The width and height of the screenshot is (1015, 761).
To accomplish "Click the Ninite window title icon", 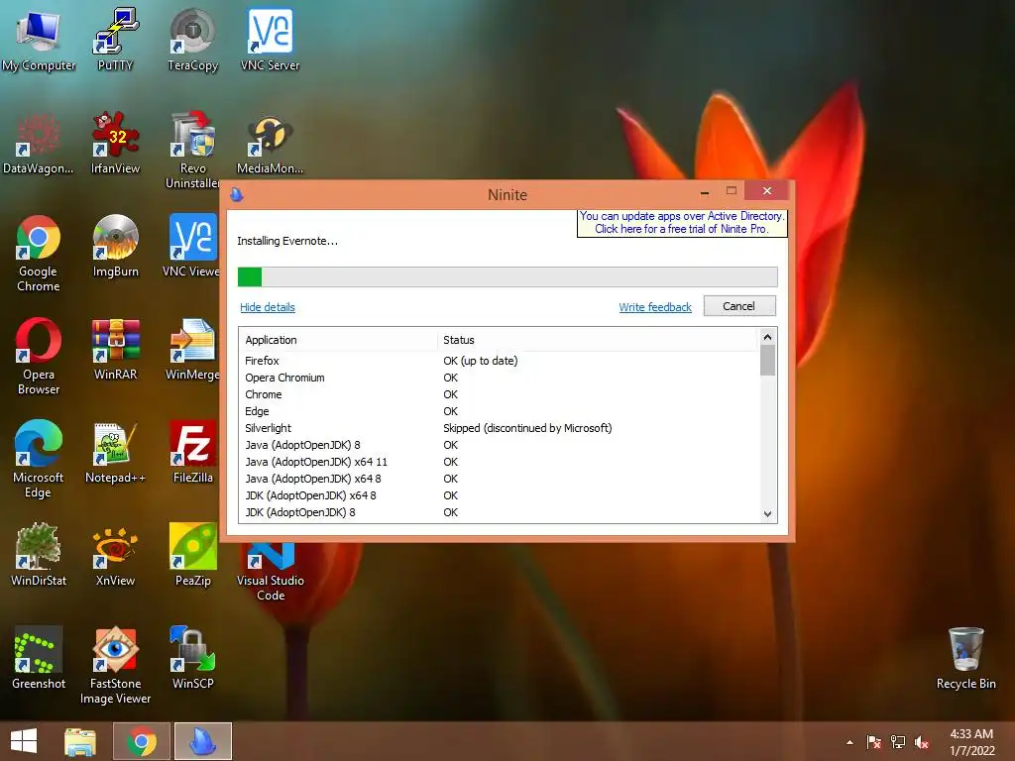I will 237,194.
